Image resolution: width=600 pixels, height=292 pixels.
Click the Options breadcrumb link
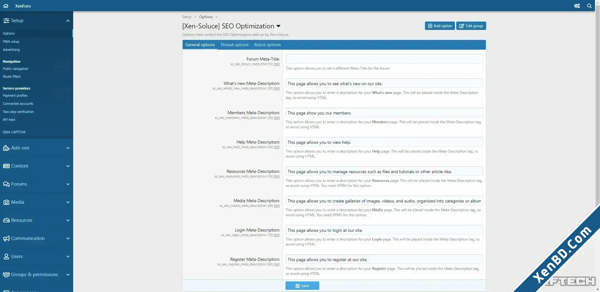(x=206, y=17)
